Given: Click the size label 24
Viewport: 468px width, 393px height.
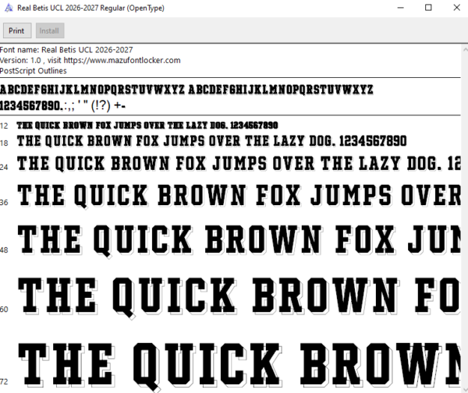Looking at the screenshot, I should [4, 167].
